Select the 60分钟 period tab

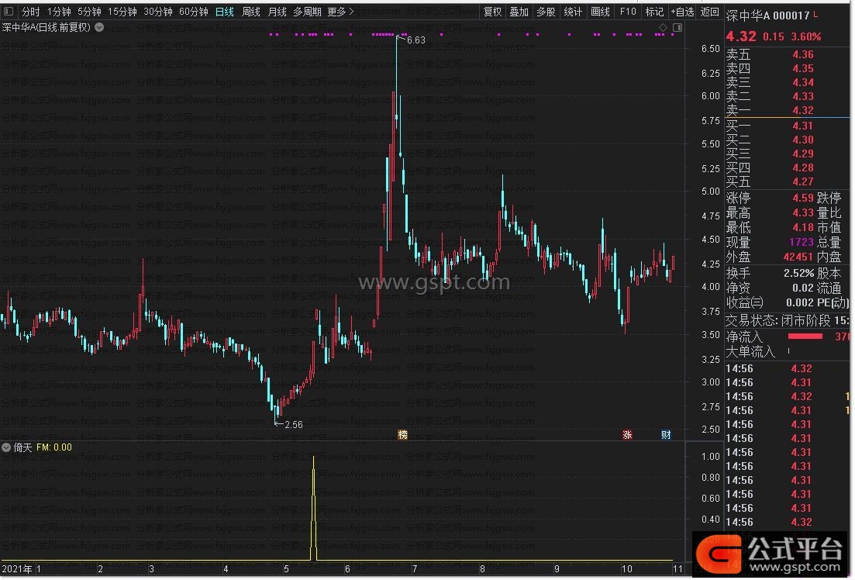point(194,12)
